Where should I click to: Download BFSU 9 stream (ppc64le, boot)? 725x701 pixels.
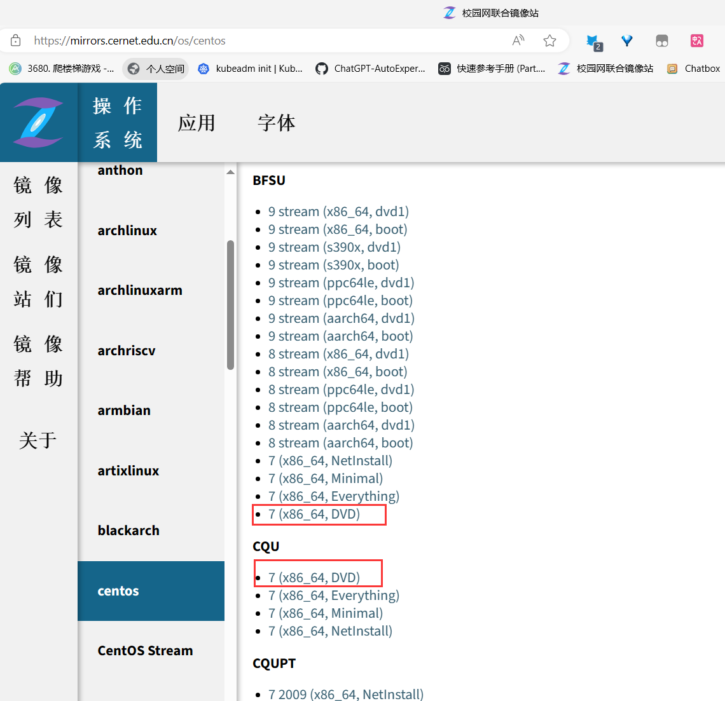[x=340, y=301]
